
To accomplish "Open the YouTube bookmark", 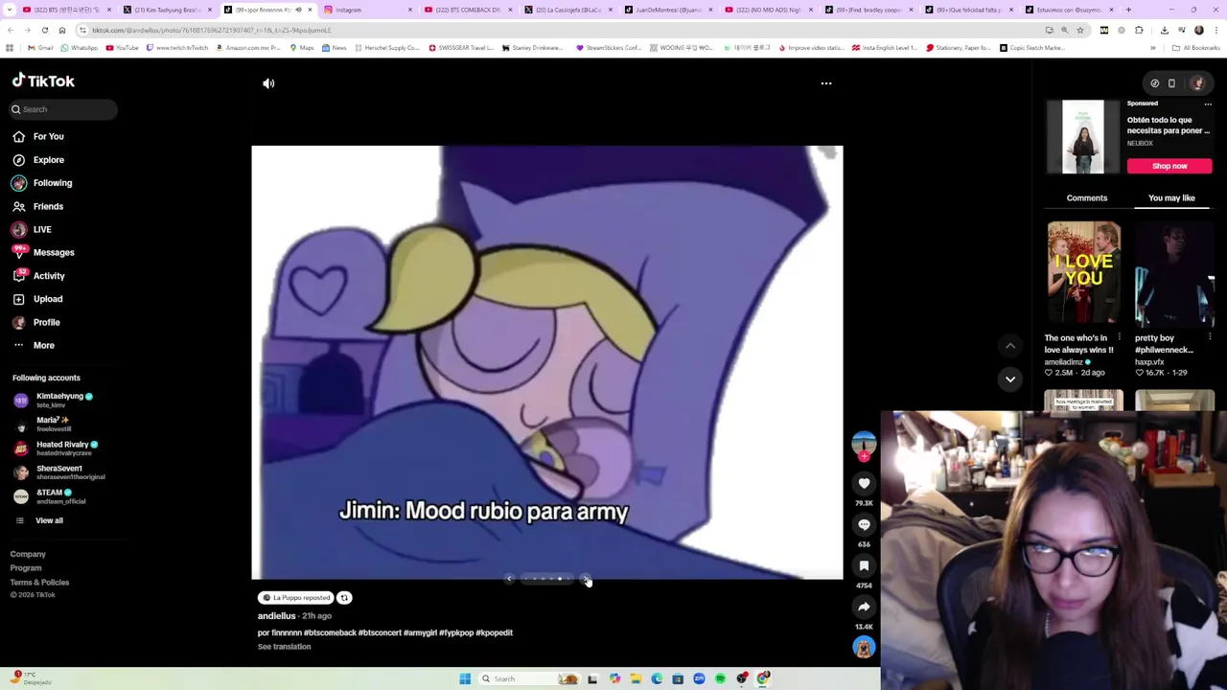I will point(122,48).
